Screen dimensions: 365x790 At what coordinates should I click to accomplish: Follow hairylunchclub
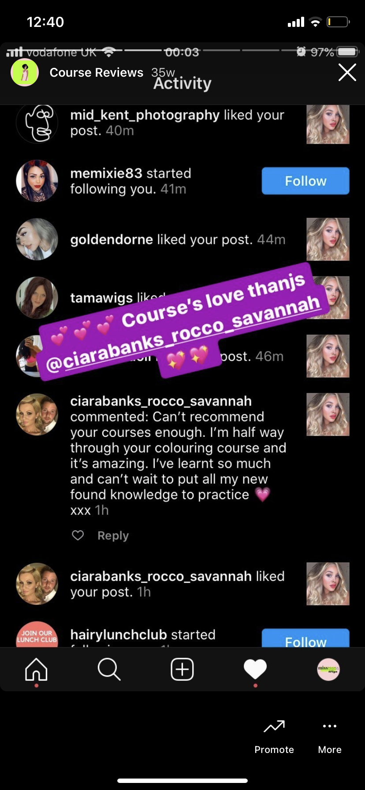305,638
